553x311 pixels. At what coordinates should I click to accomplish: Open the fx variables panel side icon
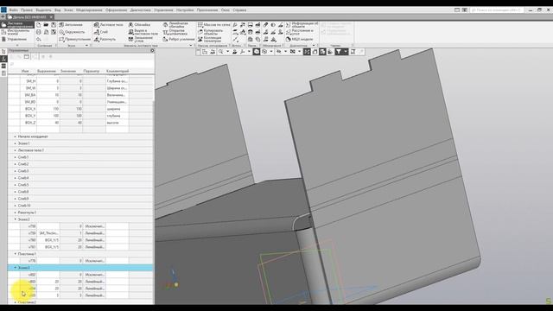(x=3, y=59)
